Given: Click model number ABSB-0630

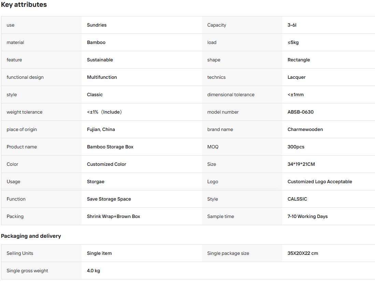Looking at the screenshot, I should 300,112.
